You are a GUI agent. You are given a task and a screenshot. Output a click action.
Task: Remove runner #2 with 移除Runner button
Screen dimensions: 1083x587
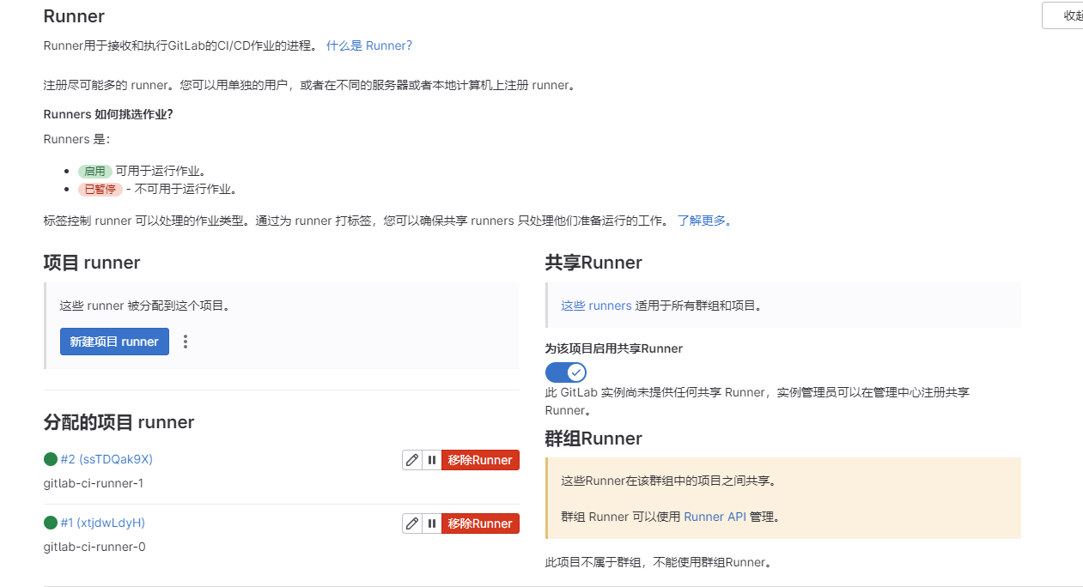pyautogui.click(x=480, y=460)
